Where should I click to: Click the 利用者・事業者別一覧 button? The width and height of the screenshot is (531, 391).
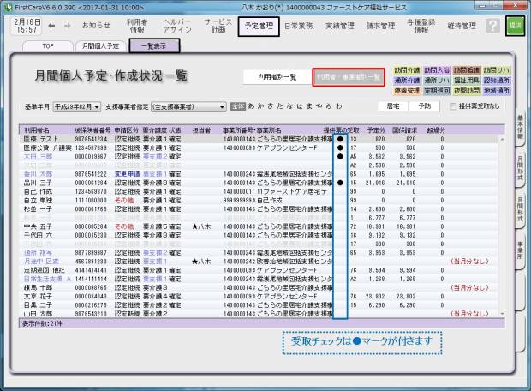coord(347,76)
